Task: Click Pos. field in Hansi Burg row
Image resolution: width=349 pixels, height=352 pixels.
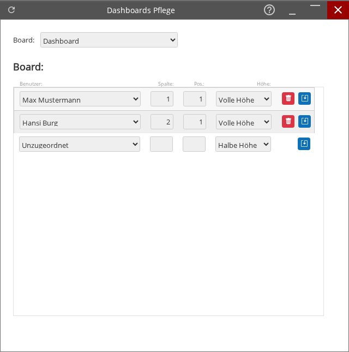Action: [x=195, y=122]
